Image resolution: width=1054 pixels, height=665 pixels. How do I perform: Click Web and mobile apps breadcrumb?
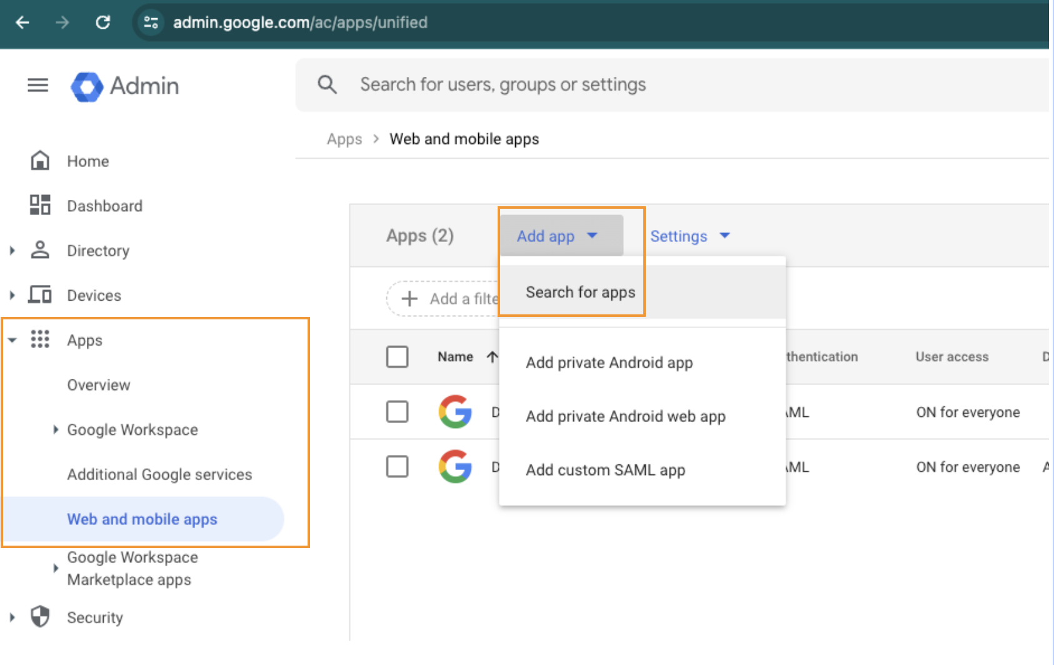click(464, 139)
